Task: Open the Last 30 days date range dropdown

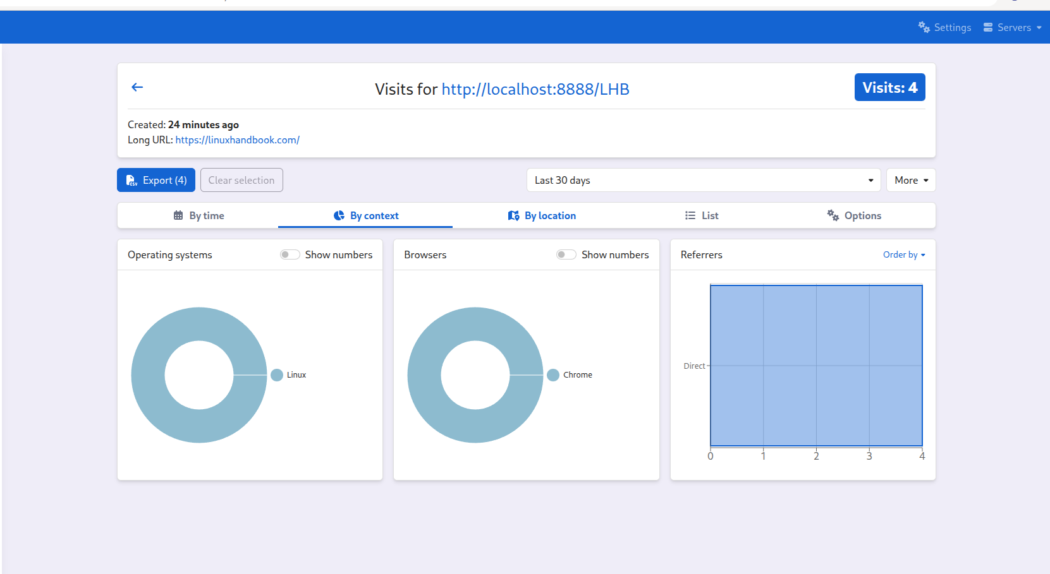Action: pyautogui.click(x=704, y=180)
